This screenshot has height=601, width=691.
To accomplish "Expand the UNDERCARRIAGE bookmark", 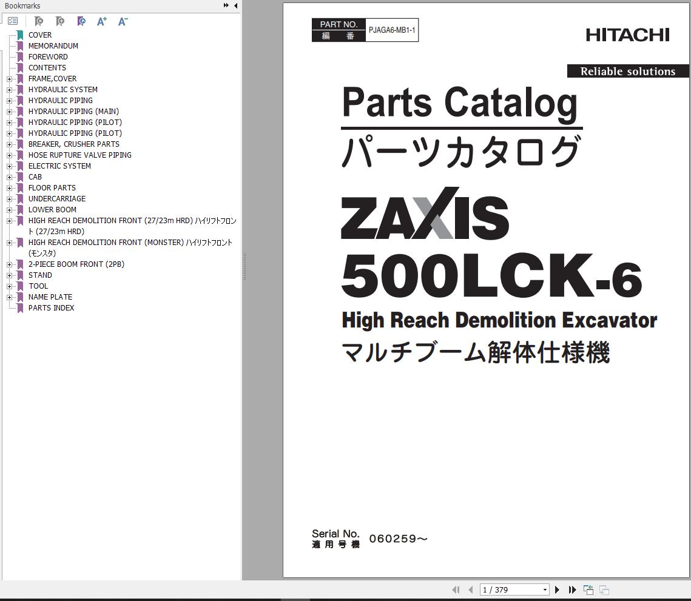I will [9, 199].
